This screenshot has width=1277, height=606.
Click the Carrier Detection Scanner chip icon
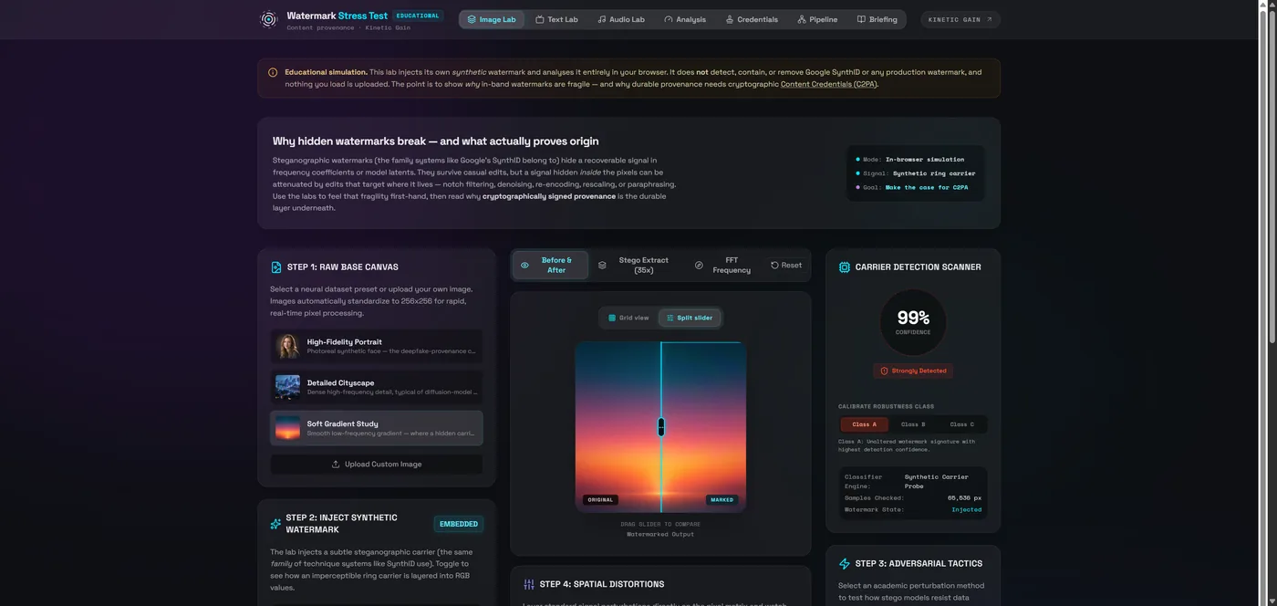point(845,267)
